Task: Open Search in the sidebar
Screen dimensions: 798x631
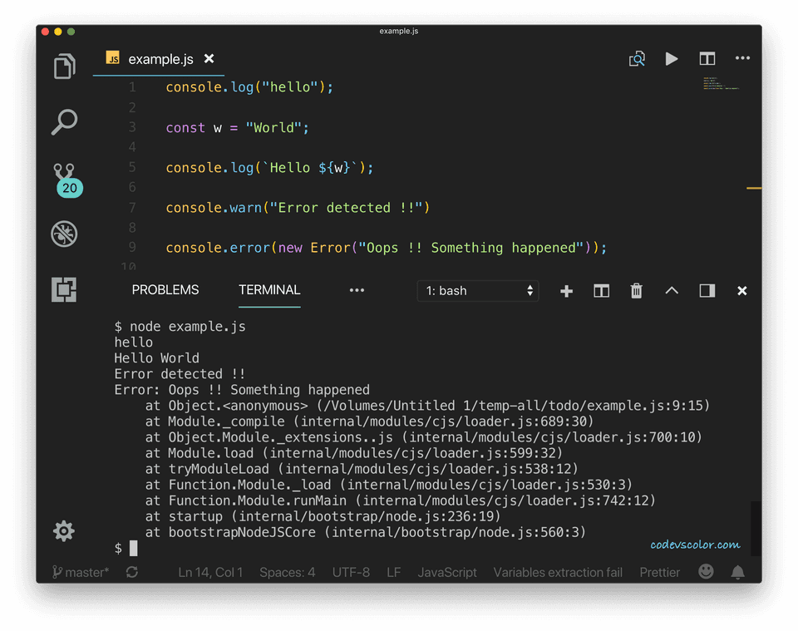Action: (x=64, y=122)
